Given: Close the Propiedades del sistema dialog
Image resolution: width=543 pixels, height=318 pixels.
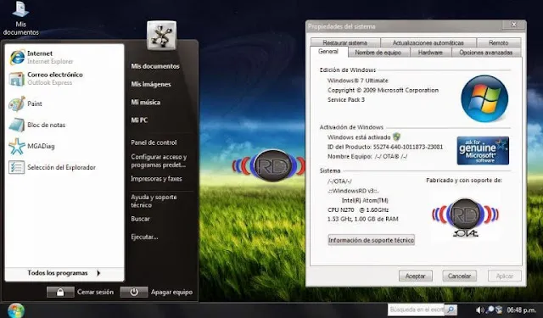Looking at the screenshot, I should [x=514, y=25].
